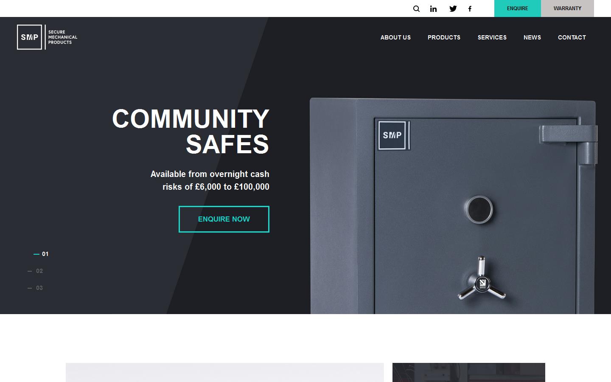
Task: Open the Products menu
Action: 444,37
